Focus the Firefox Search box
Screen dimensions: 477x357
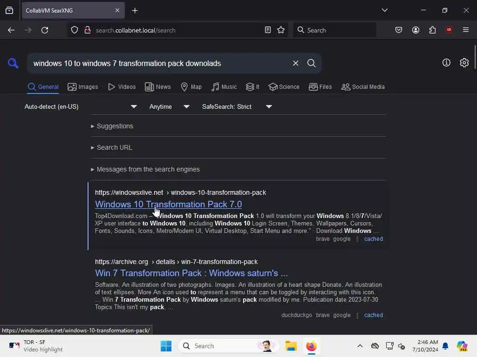coord(334,30)
